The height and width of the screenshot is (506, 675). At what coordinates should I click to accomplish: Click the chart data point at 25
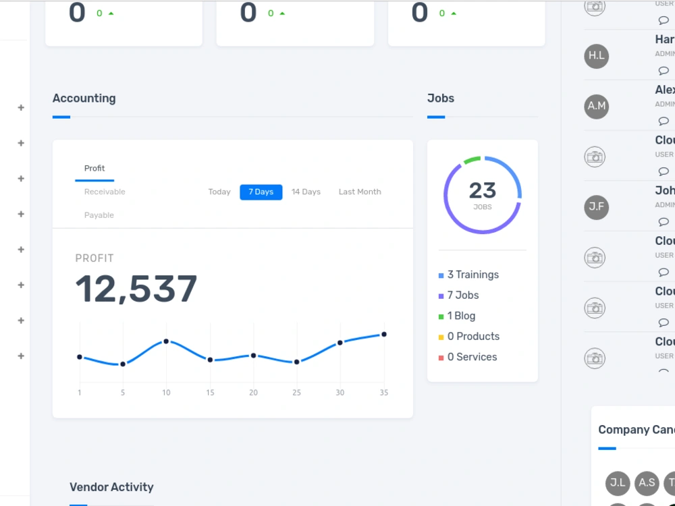pos(296,362)
